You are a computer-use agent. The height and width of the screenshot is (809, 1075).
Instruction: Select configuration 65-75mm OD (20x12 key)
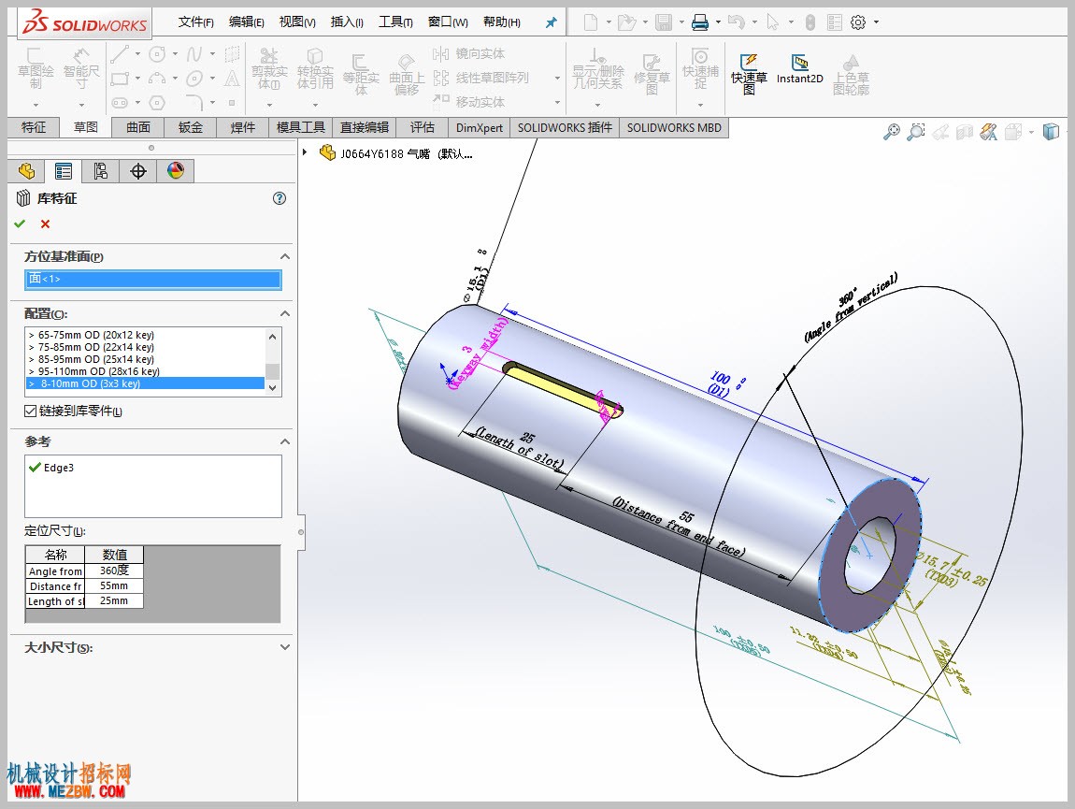[x=145, y=335]
